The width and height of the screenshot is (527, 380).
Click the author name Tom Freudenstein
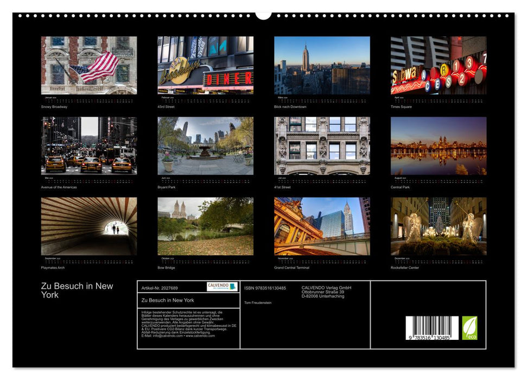click(x=258, y=303)
